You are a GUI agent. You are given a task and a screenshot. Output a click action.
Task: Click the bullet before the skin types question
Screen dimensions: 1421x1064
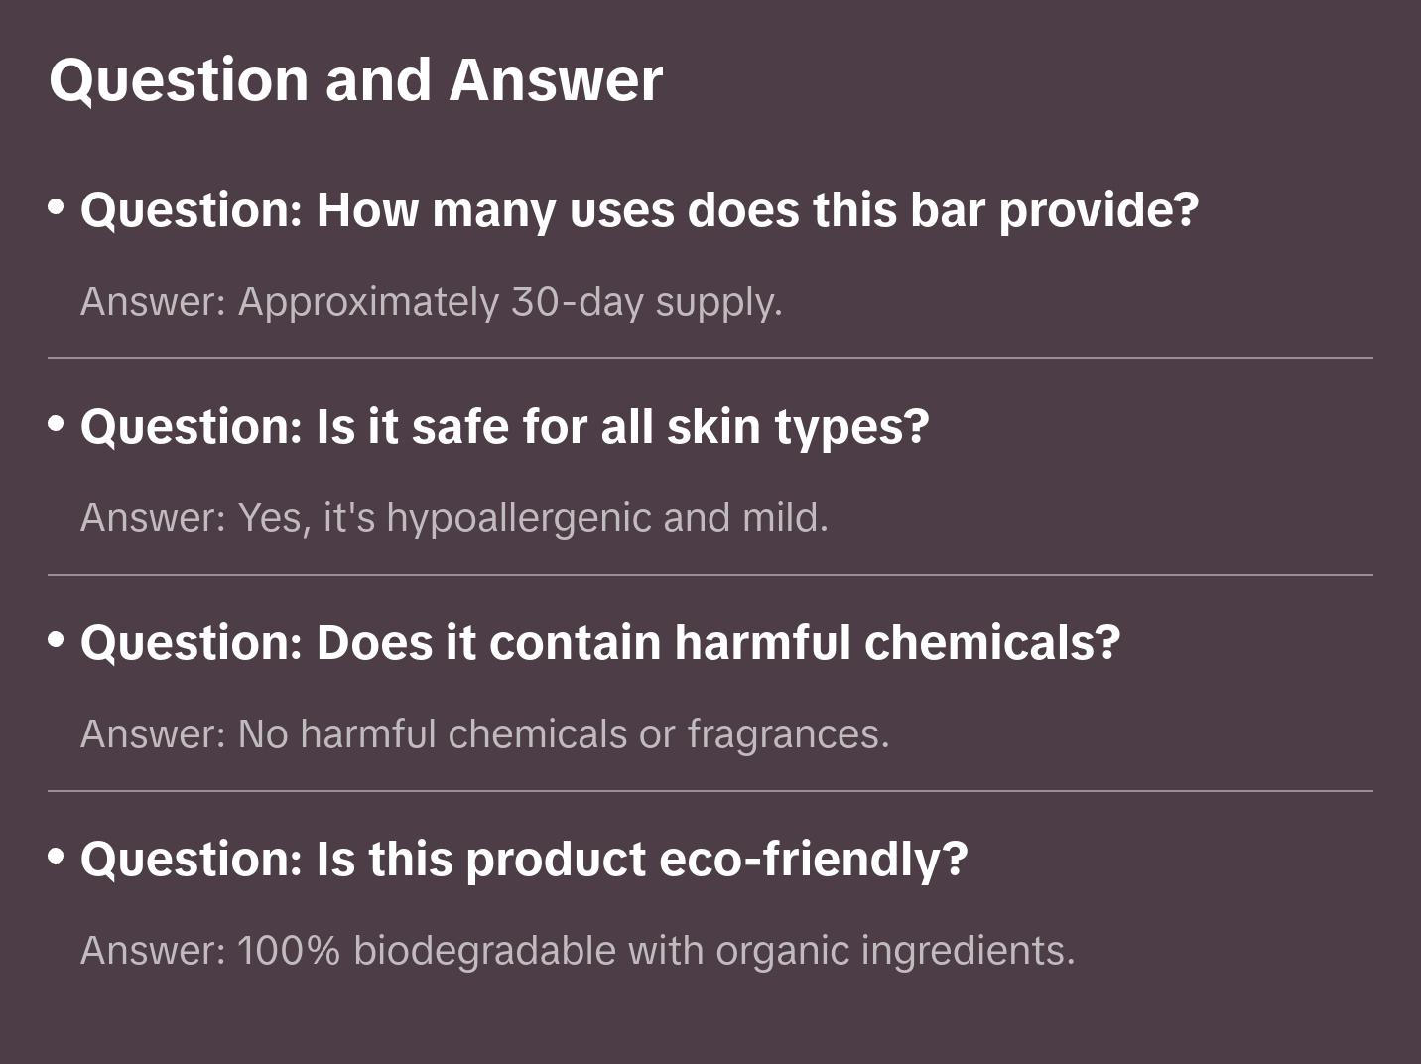[56, 424]
